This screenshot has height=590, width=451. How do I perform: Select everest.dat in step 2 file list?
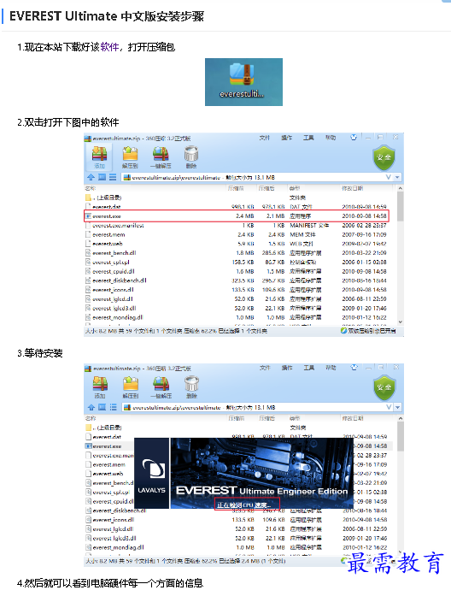click(x=240, y=207)
